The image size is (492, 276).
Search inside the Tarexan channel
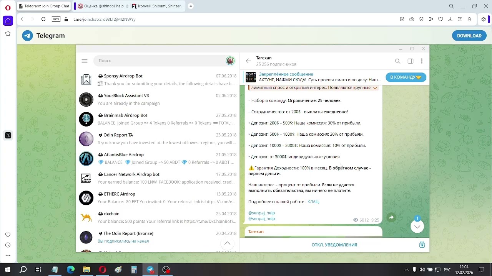pos(398,61)
